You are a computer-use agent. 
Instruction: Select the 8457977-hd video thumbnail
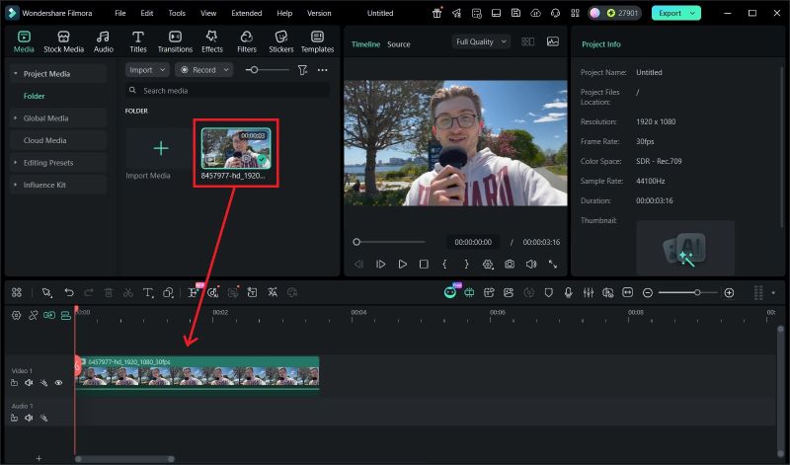tap(236, 148)
